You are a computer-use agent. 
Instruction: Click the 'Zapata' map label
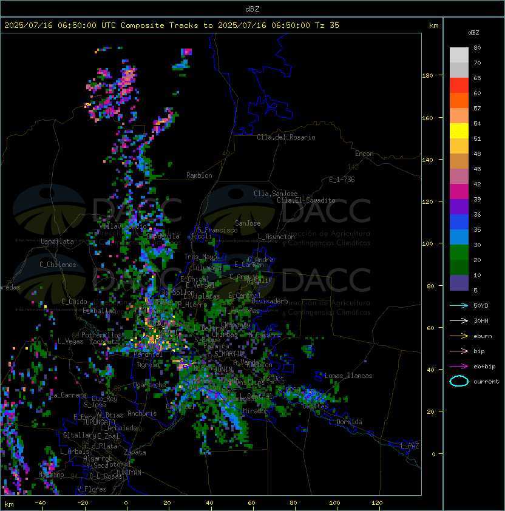pyautogui.click(x=135, y=452)
